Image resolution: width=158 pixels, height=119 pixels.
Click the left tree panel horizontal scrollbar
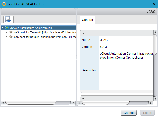[x=30, y=103]
